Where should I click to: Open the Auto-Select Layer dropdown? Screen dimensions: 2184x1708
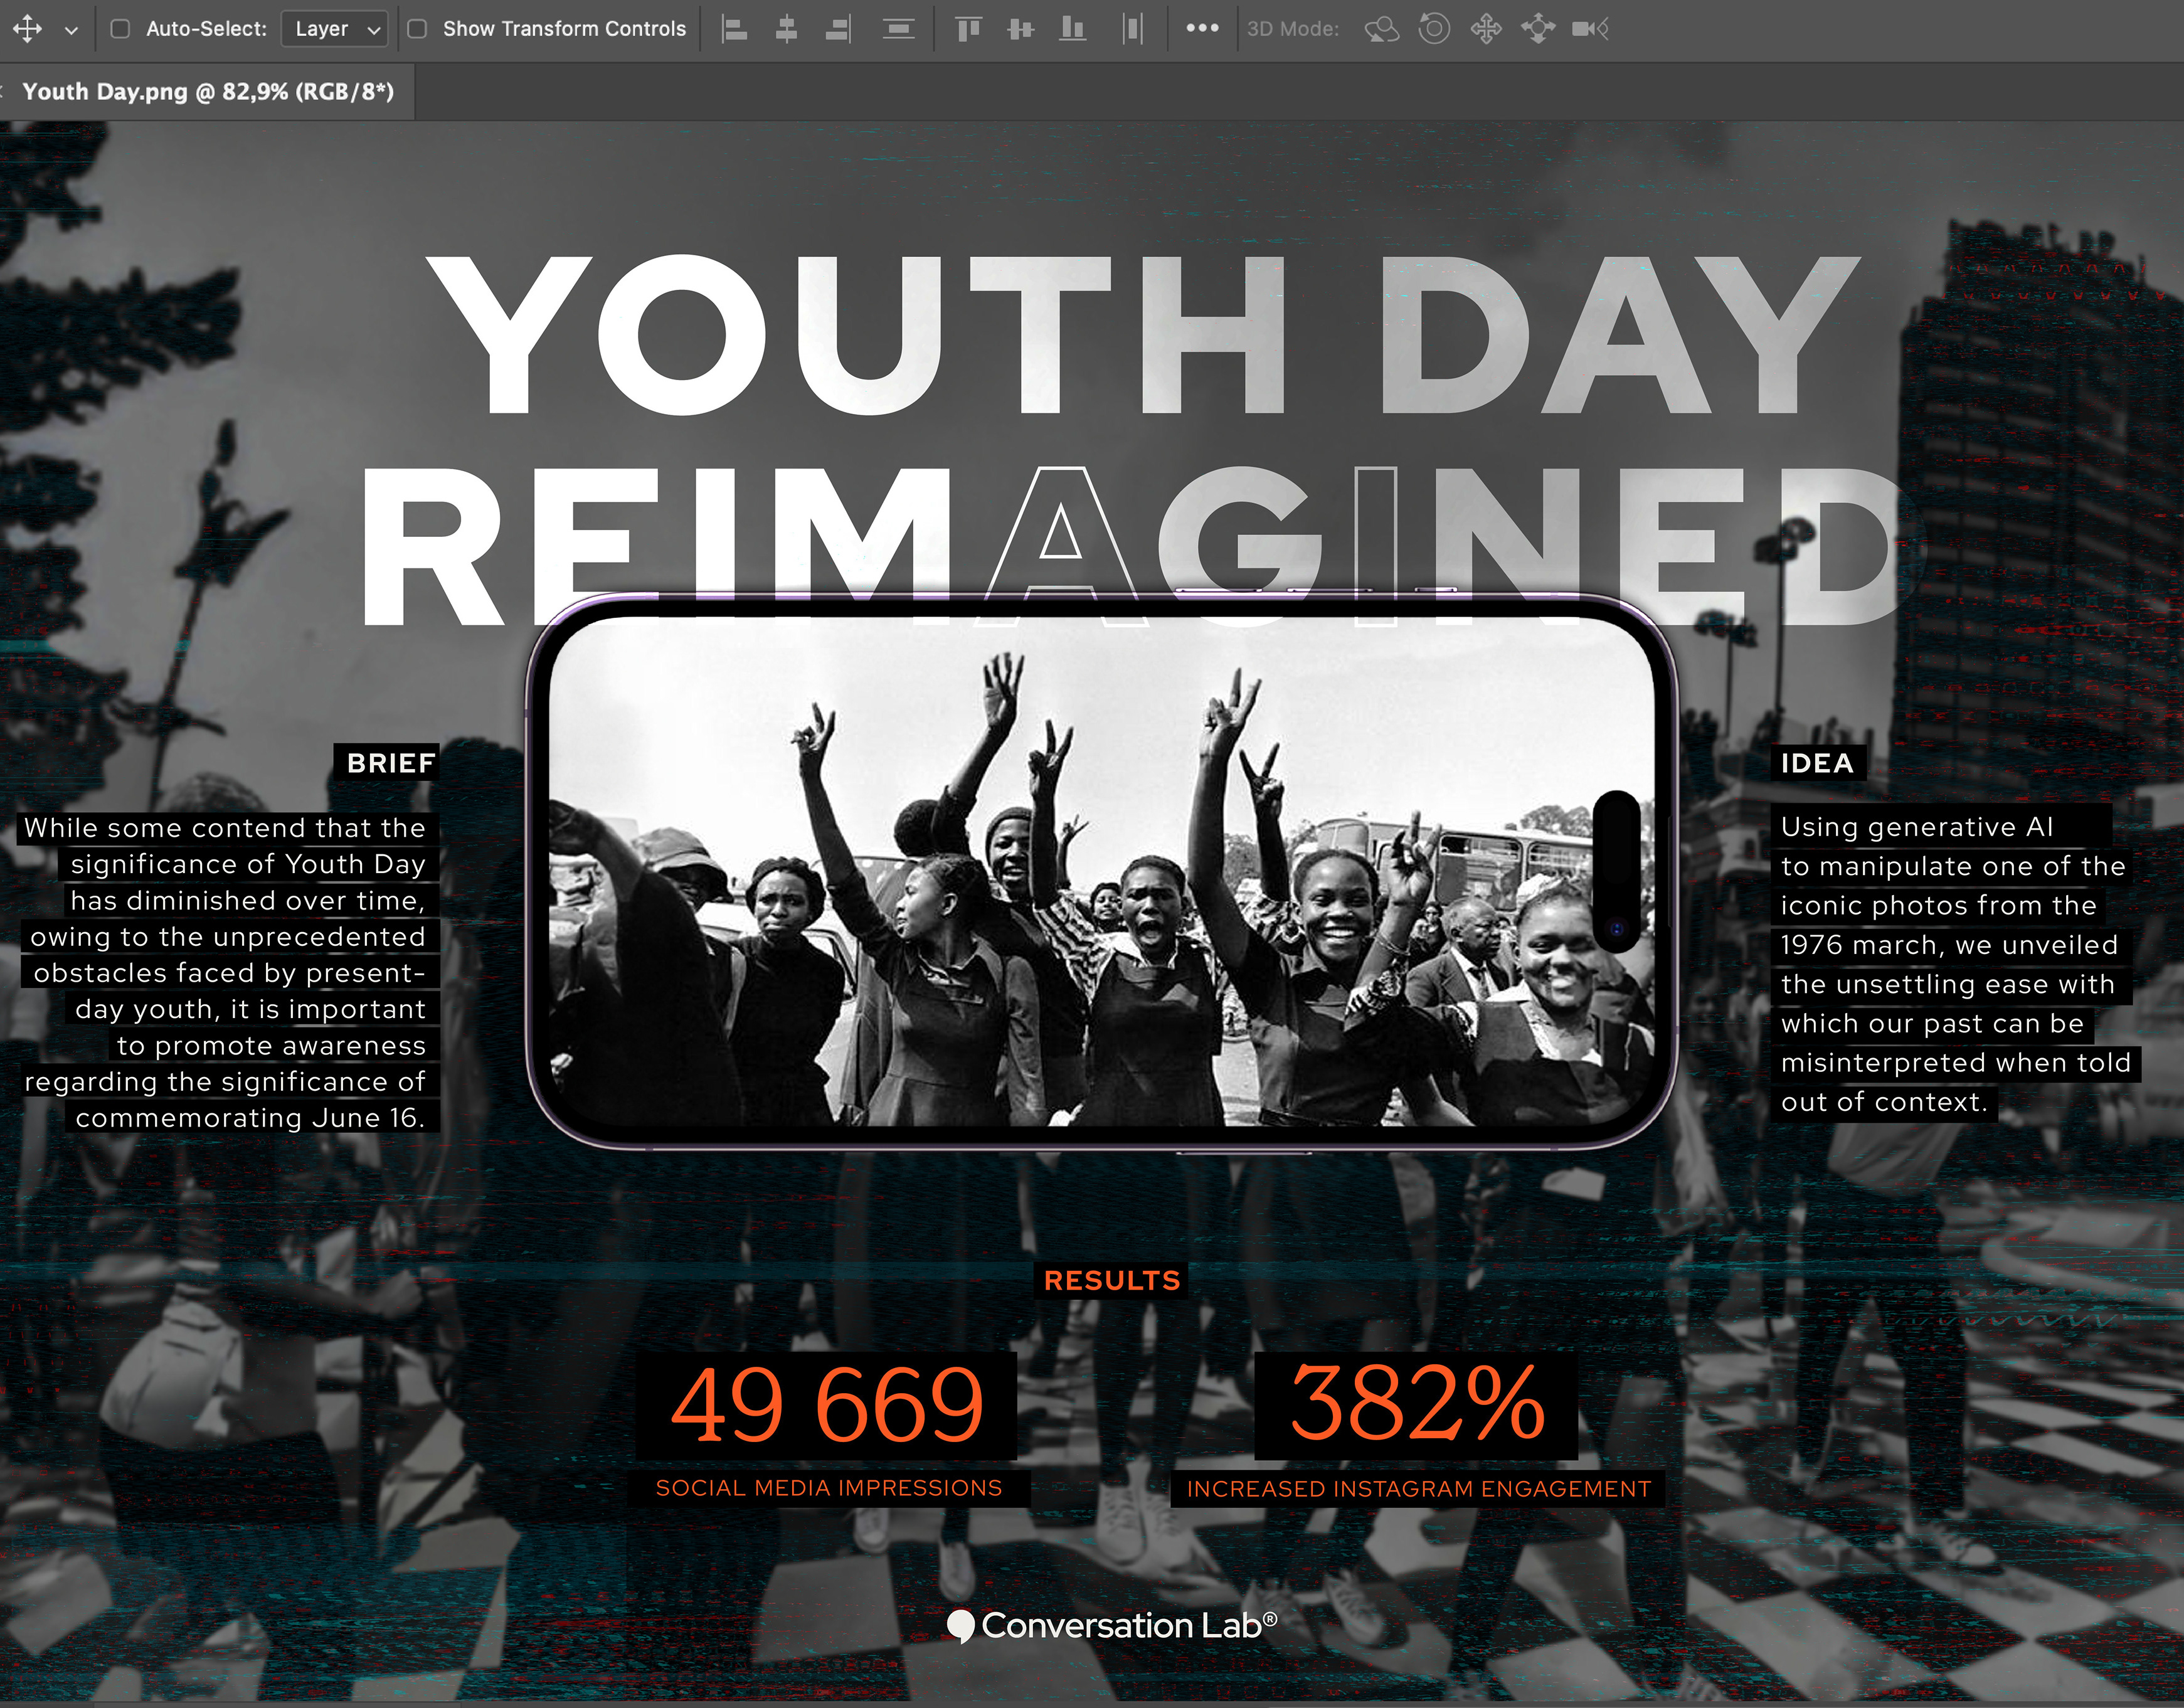[335, 29]
